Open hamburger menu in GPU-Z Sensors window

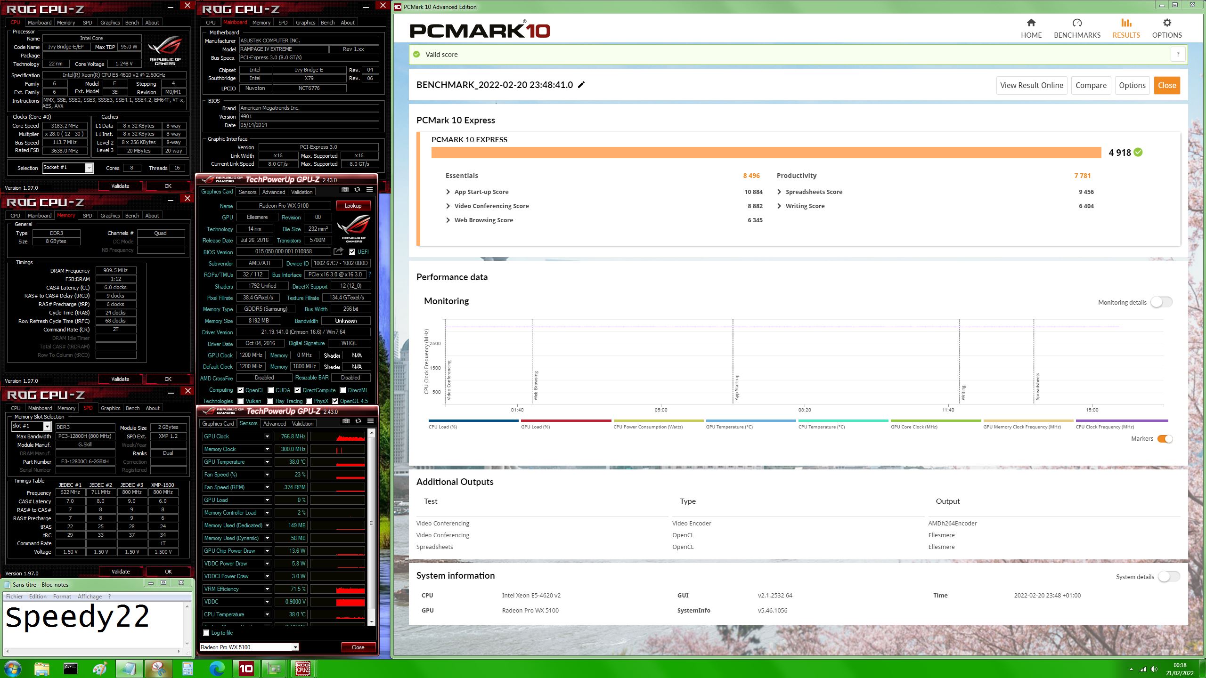tap(370, 421)
